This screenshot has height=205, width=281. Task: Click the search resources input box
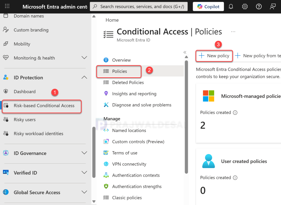coord(139,7)
